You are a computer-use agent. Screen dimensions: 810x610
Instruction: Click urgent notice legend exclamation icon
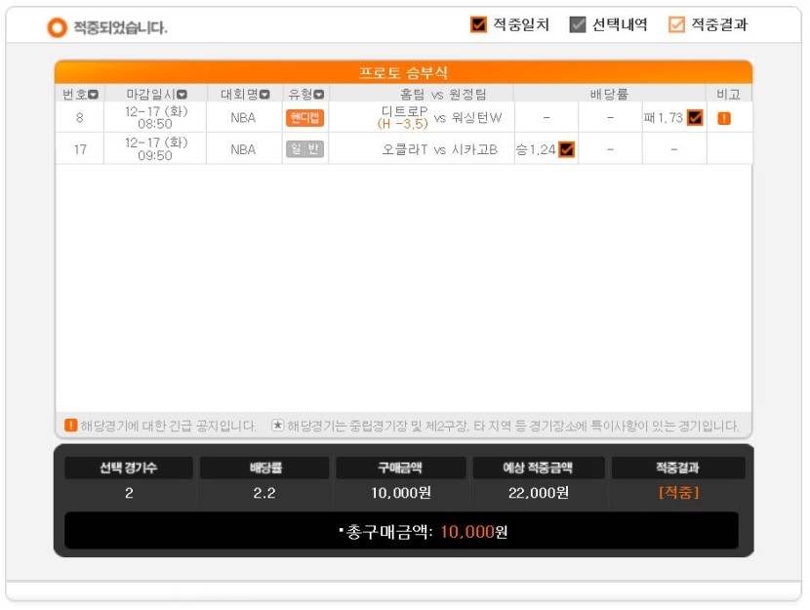click(x=71, y=426)
